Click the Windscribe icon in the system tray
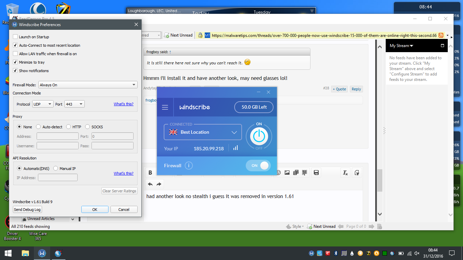The height and width of the screenshot is (260, 463). (312, 253)
